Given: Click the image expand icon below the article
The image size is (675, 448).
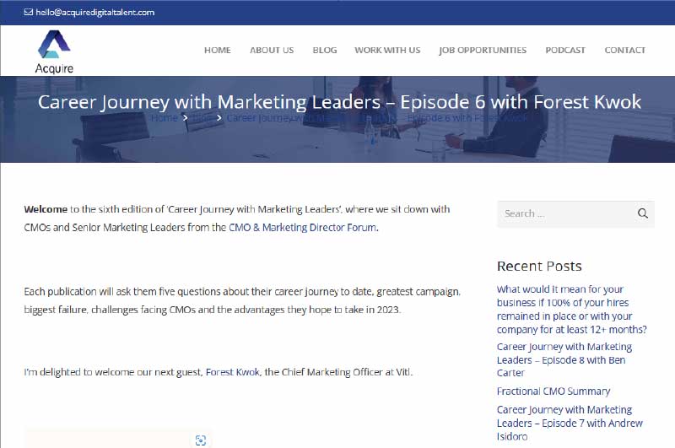Looking at the screenshot, I should 201,440.
